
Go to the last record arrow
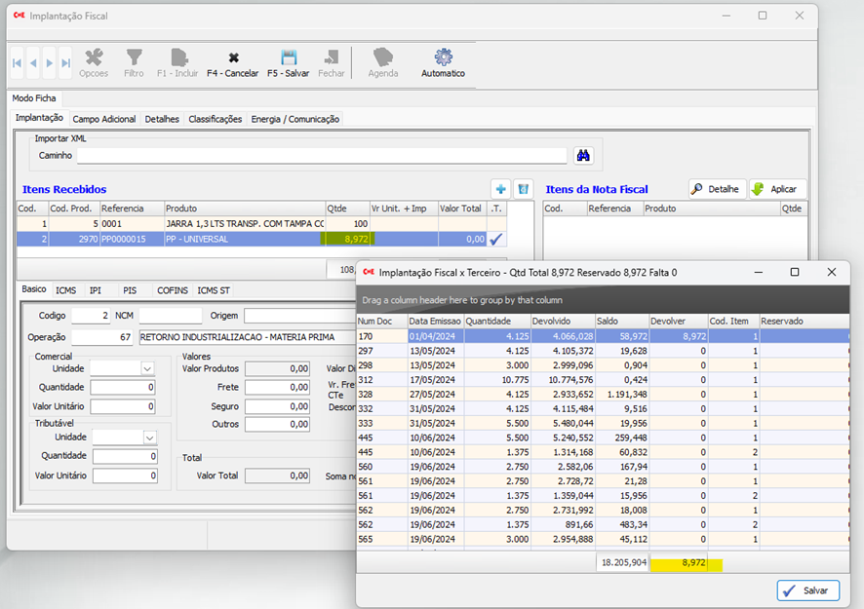65,63
